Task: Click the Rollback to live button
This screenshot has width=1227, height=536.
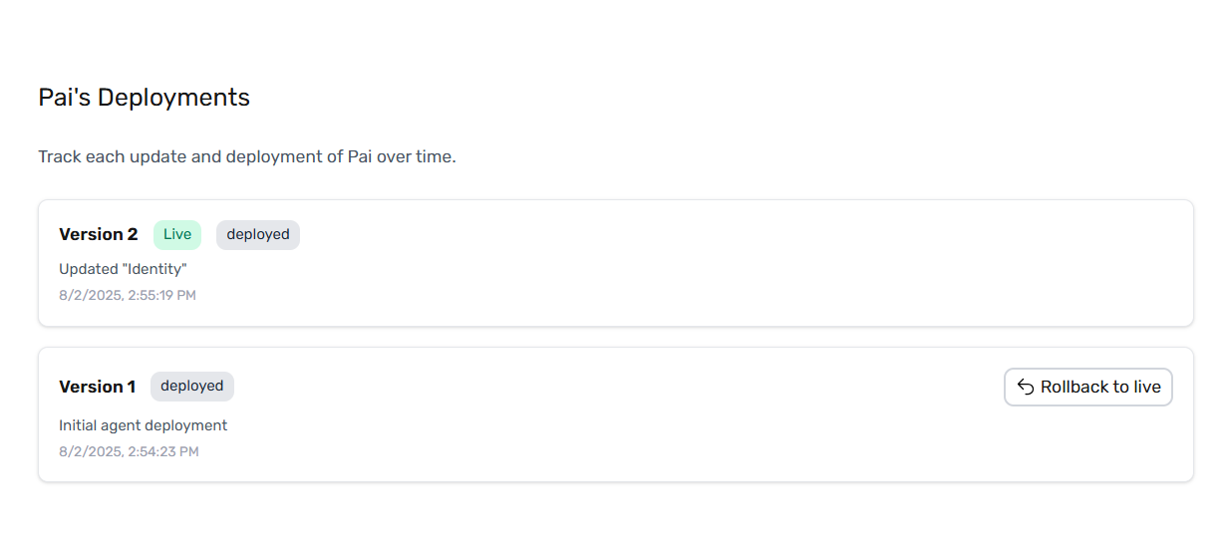Action: click(x=1087, y=388)
